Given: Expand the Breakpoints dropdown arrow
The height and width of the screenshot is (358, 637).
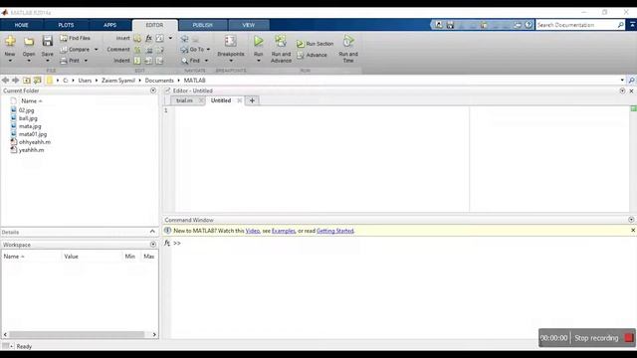Looking at the screenshot, I should pyautogui.click(x=231, y=61).
